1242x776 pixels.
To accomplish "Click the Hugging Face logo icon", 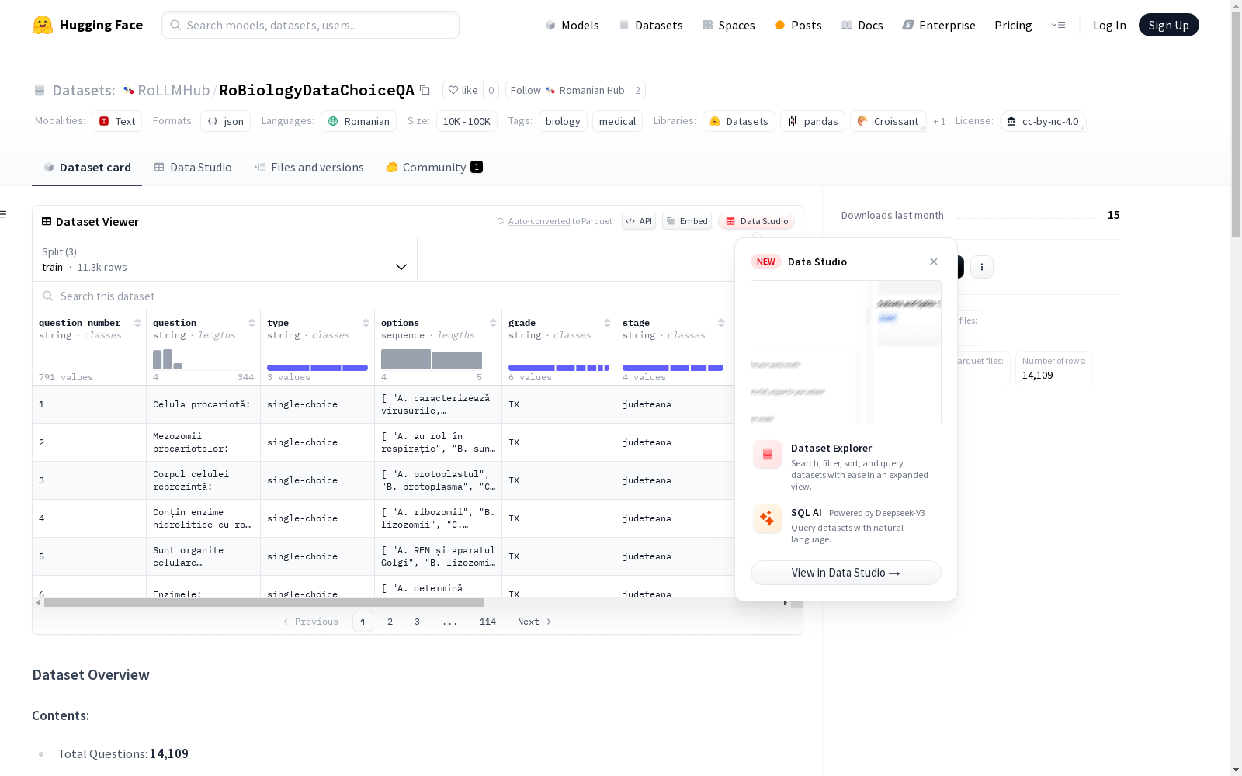I will click(x=43, y=25).
